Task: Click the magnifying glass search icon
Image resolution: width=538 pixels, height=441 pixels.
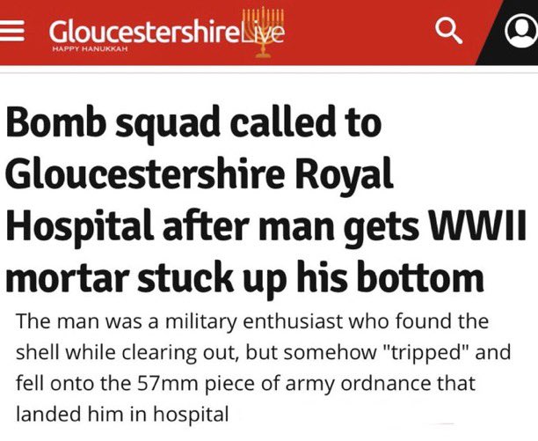Action: (448, 31)
